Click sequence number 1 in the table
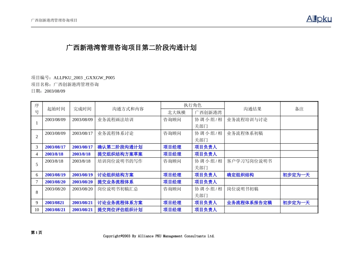This screenshot has height=256, width=362. point(37,123)
